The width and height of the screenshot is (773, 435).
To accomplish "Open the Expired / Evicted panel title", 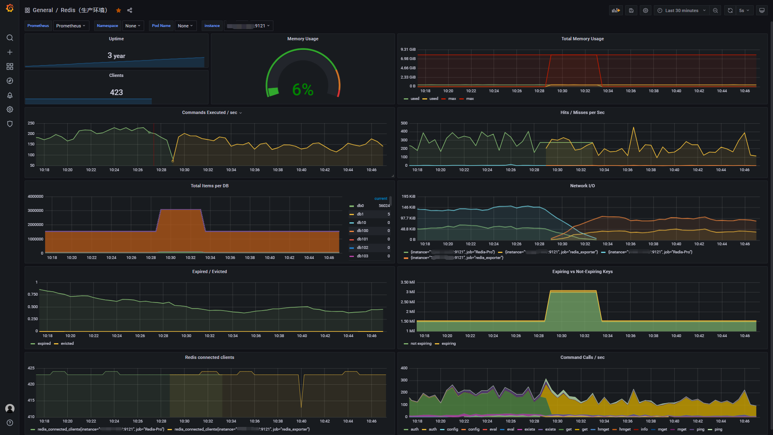I will pos(209,272).
